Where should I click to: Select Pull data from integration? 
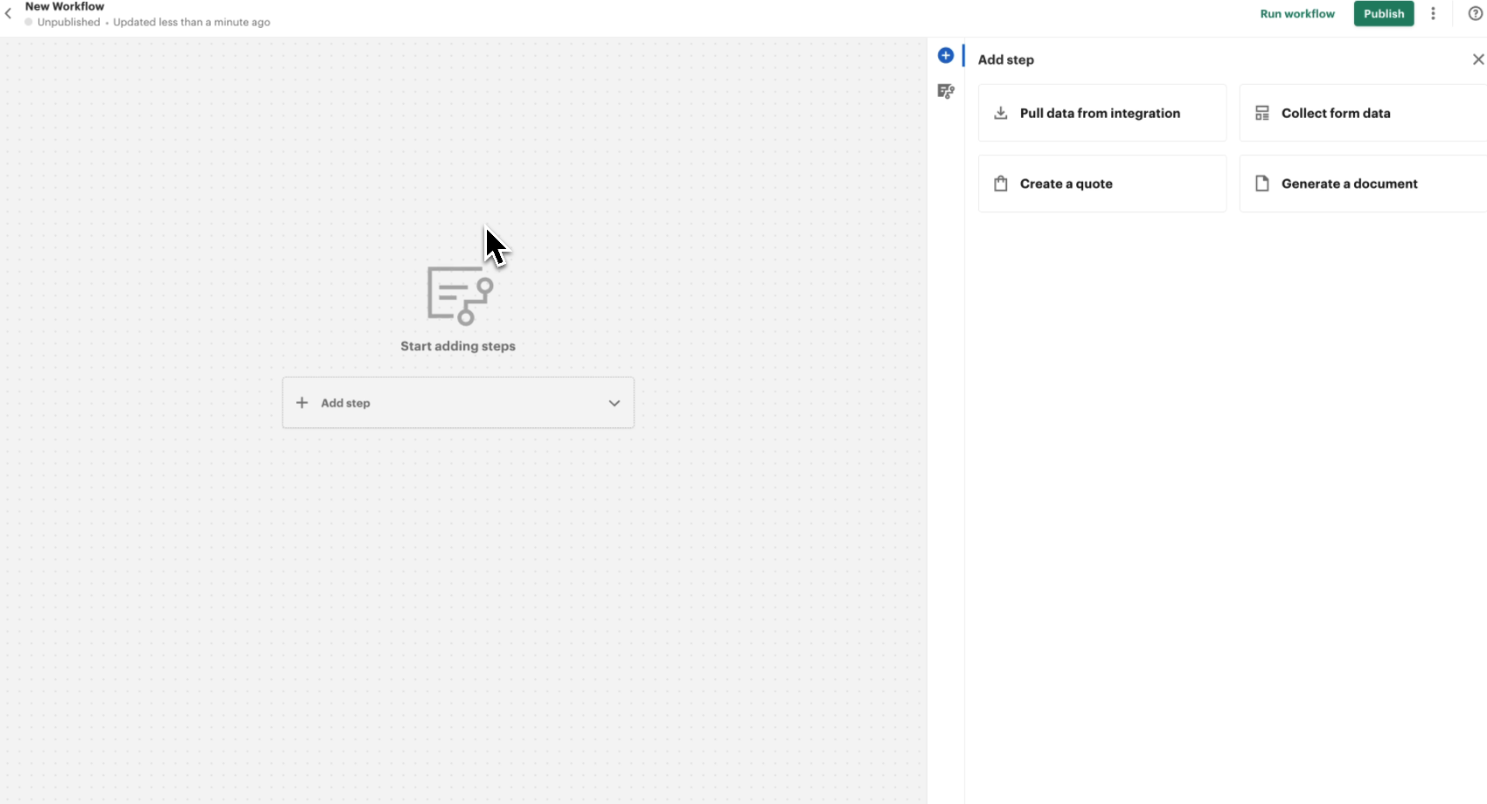click(1100, 113)
